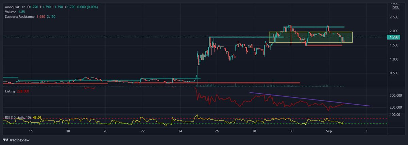Click the Listing value 228.000
The height and width of the screenshot is (145, 408).
[22, 91]
